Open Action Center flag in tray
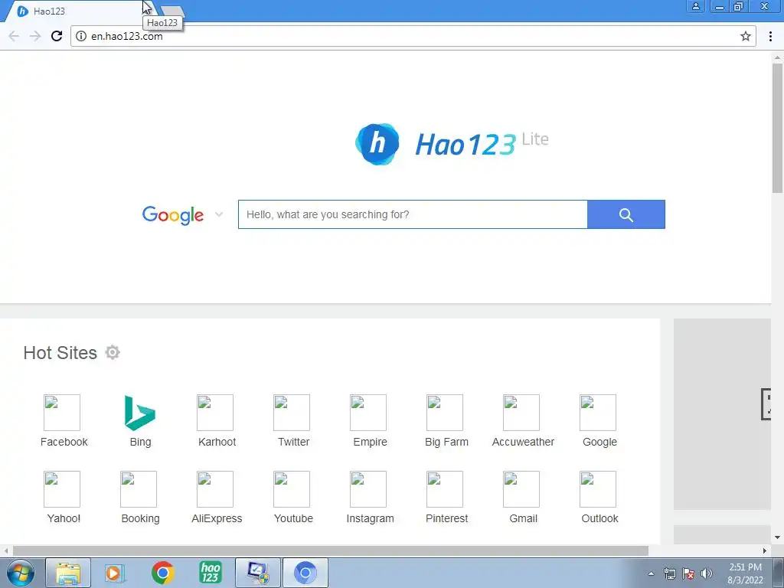The height and width of the screenshot is (588, 784). 688,573
